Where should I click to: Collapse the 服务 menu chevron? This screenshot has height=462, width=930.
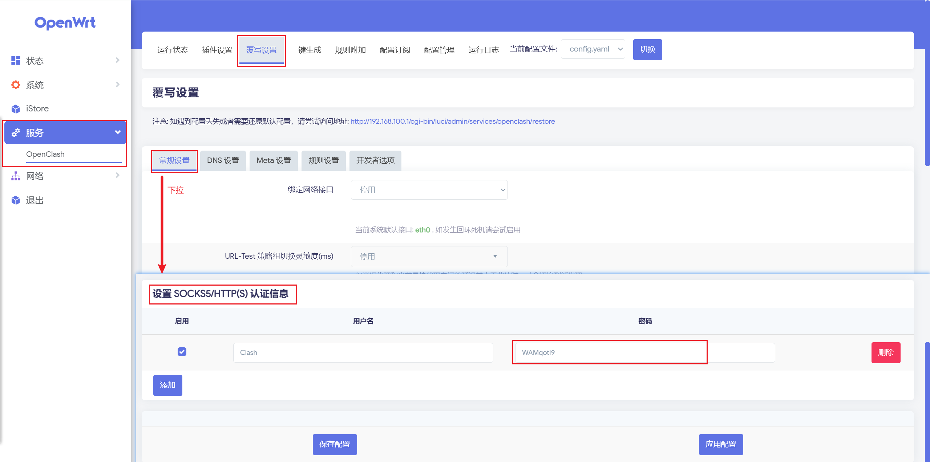click(118, 132)
